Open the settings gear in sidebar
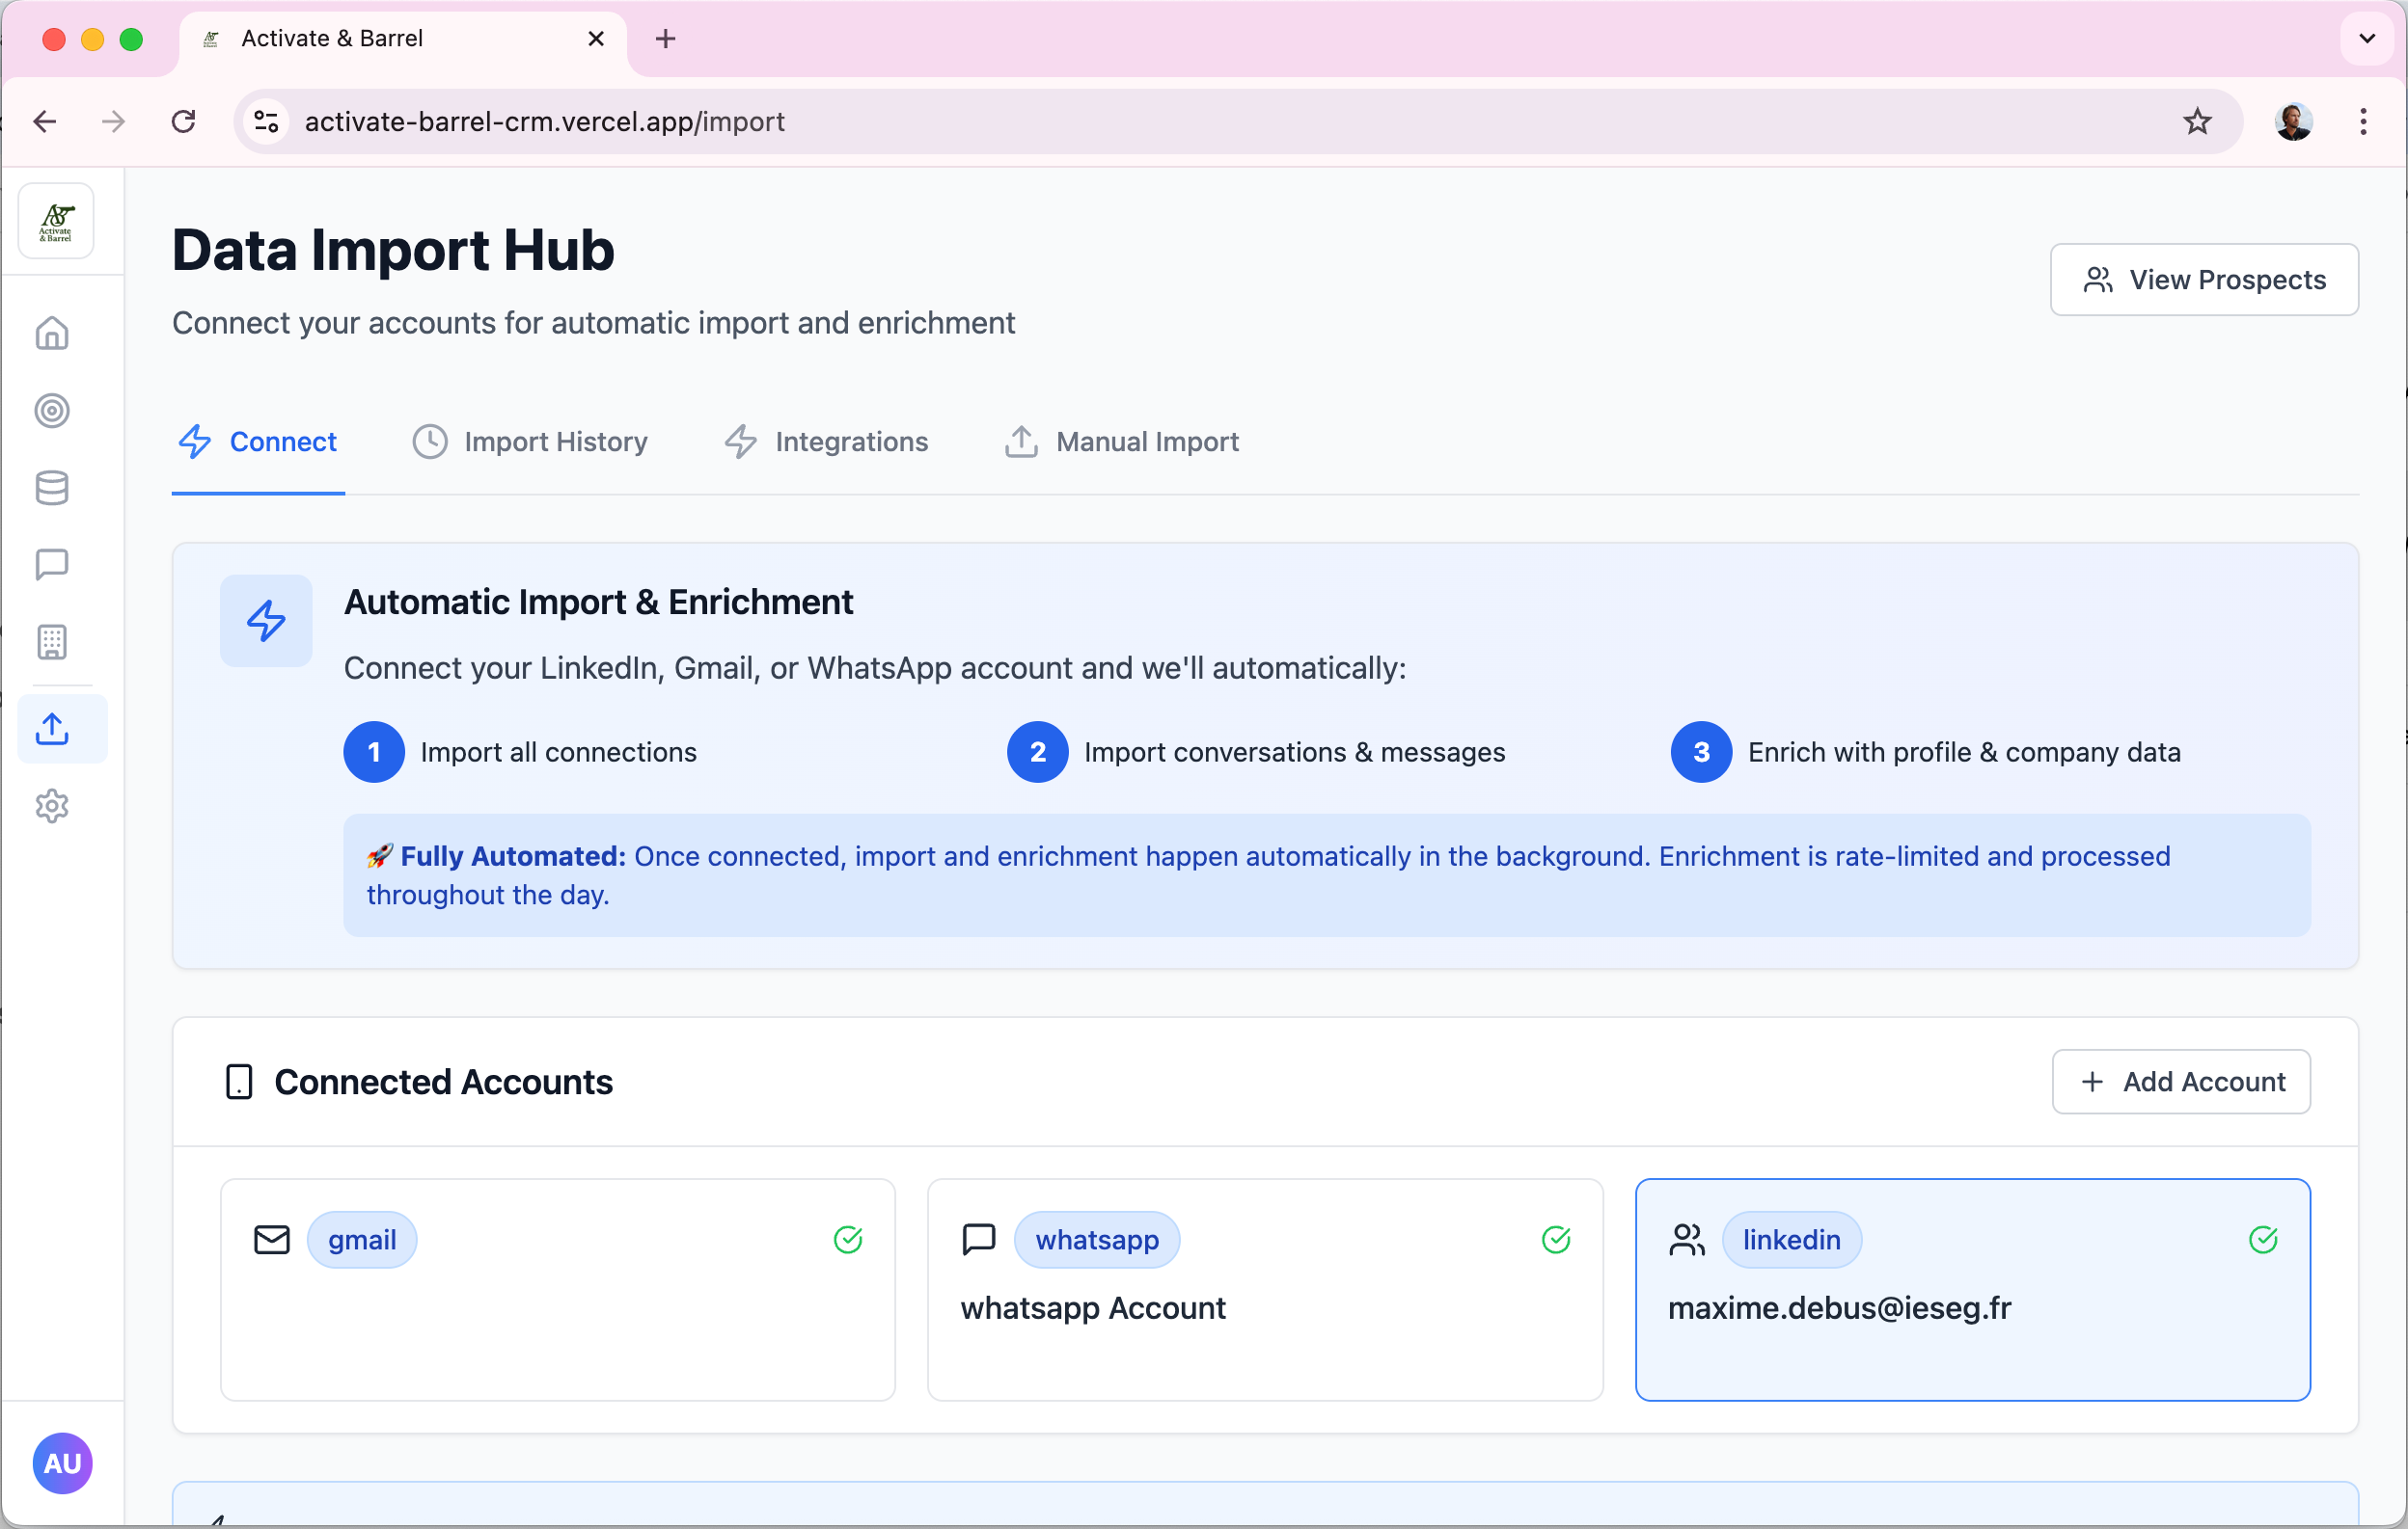 52,806
